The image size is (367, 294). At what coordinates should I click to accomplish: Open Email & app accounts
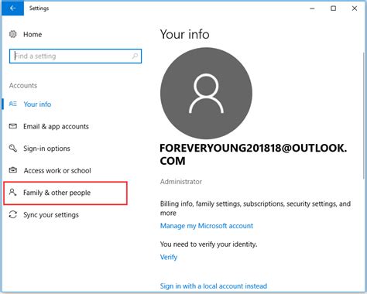[56, 126]
